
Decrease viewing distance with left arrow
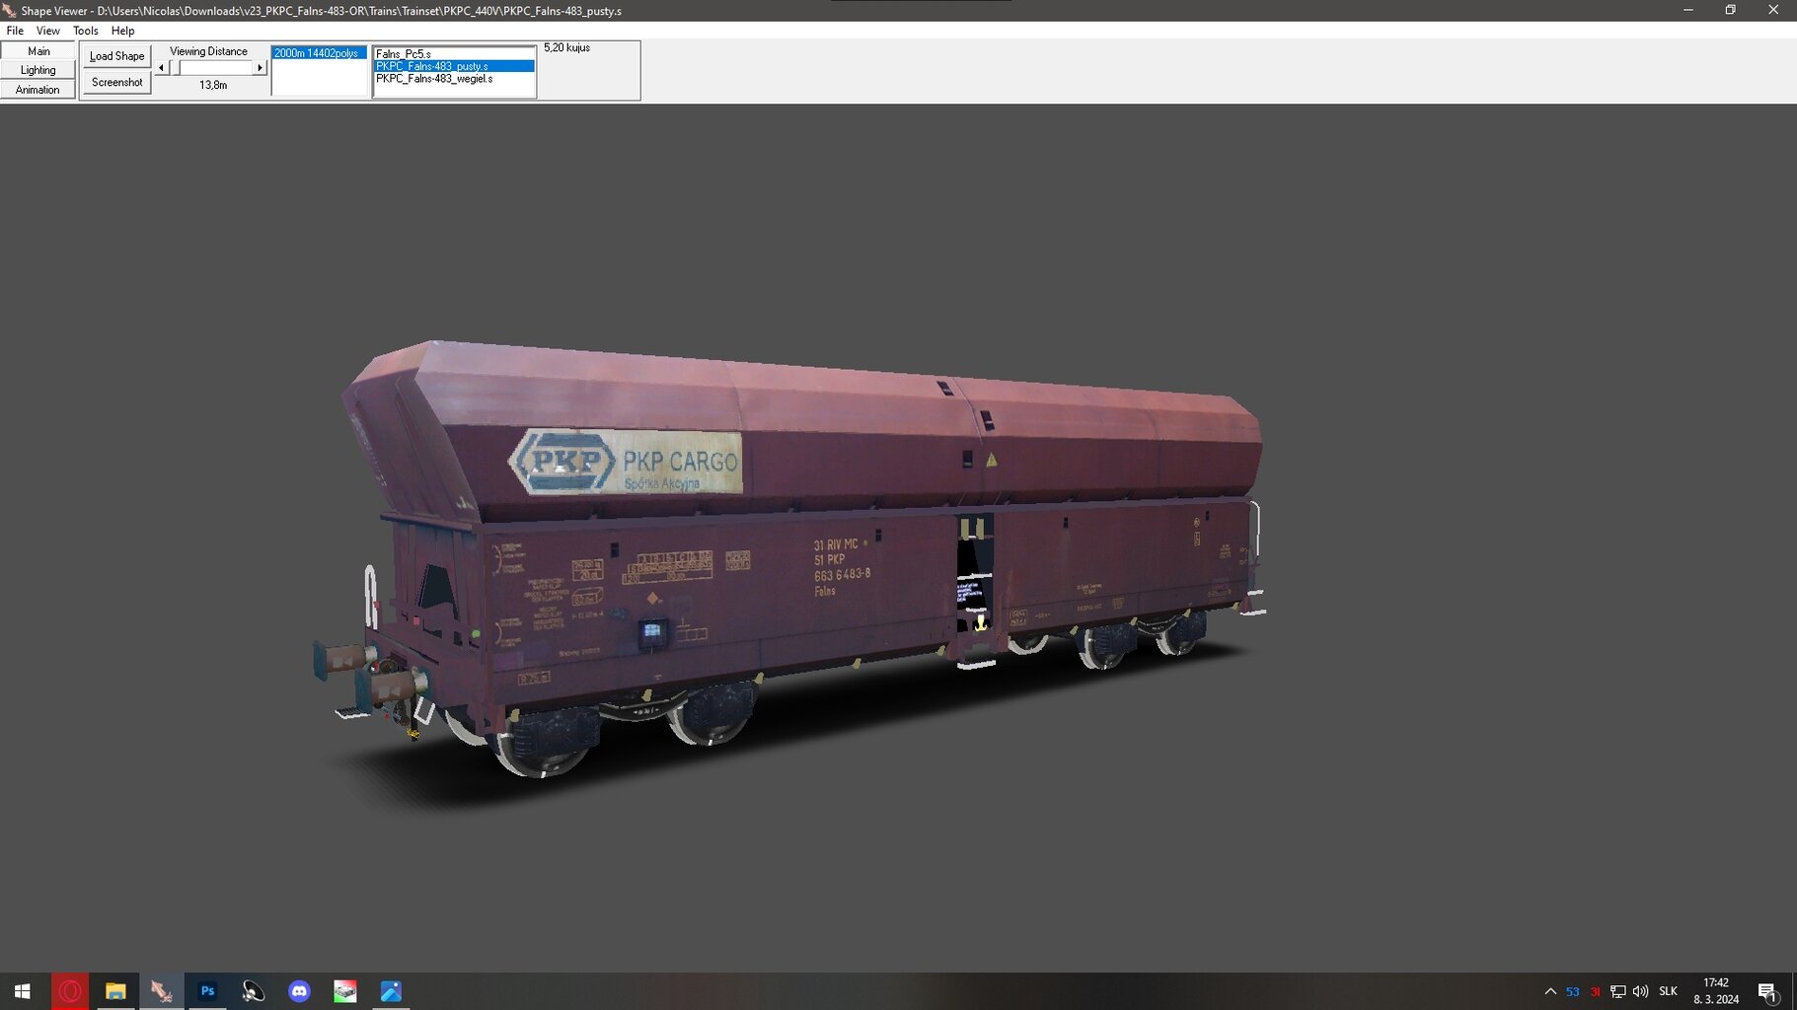[162, 68]
